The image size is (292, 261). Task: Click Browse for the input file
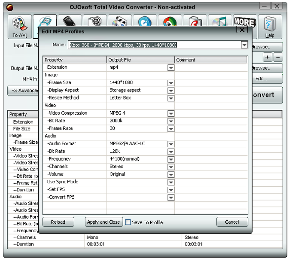point(268,47)
